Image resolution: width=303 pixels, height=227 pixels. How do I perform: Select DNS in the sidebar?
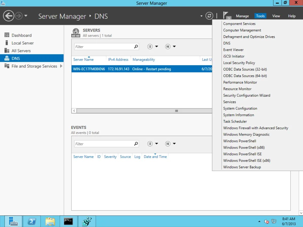pos(32,58)
